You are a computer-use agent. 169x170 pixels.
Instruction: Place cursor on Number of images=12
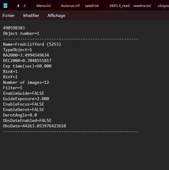26,83
